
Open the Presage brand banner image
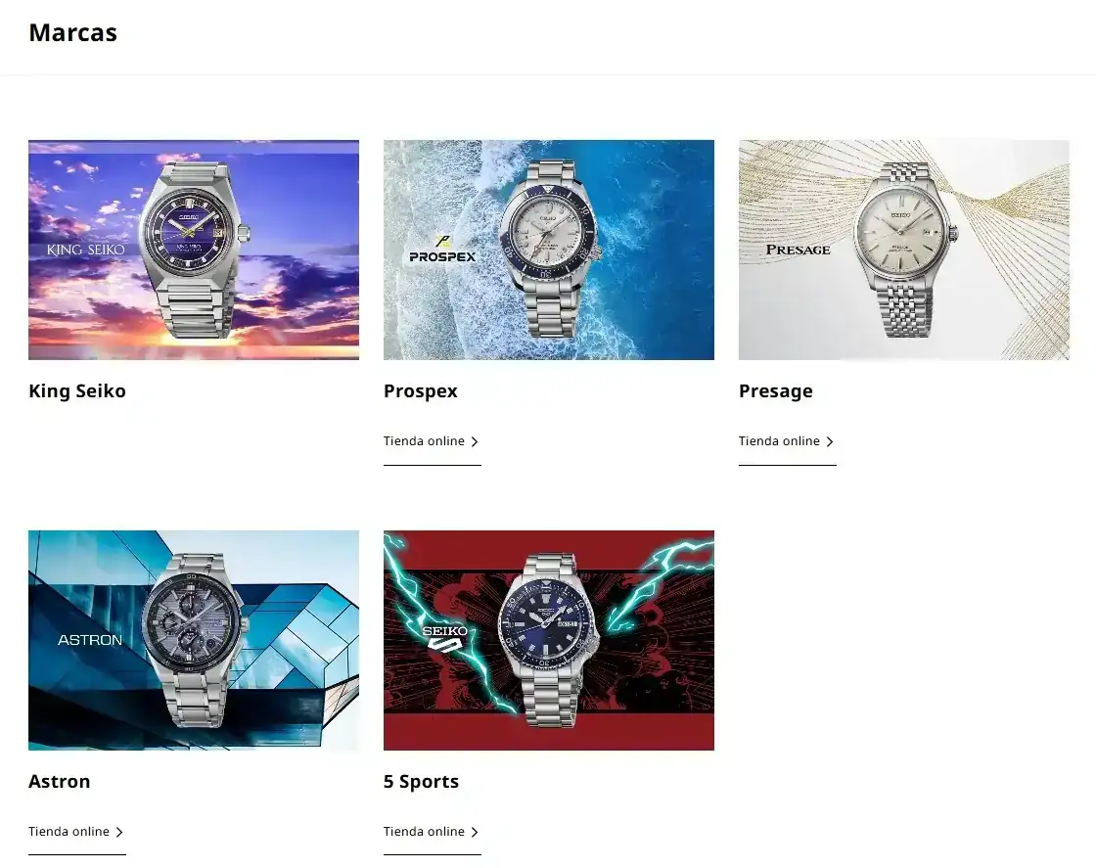pyautogui.click(x=904, y=250)
